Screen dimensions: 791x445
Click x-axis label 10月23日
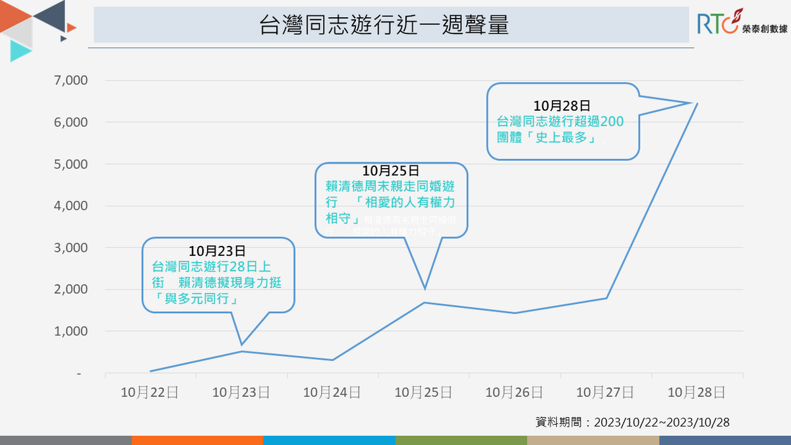point(241,392)
